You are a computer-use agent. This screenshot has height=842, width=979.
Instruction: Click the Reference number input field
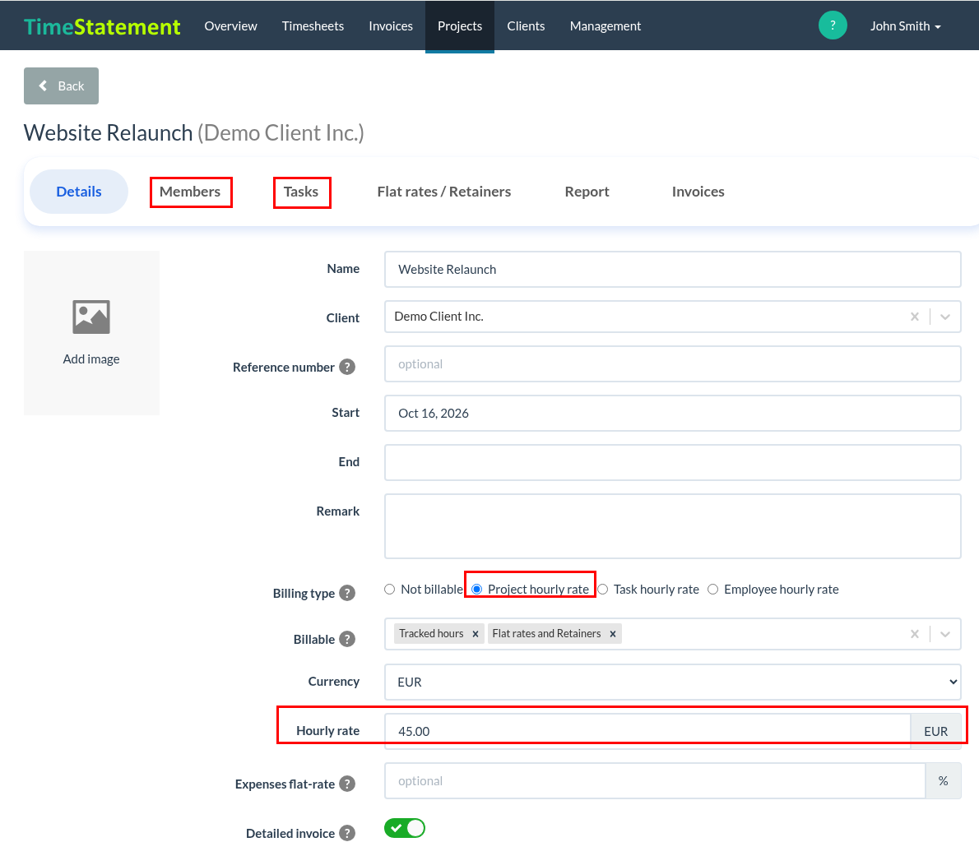[672, 364]
